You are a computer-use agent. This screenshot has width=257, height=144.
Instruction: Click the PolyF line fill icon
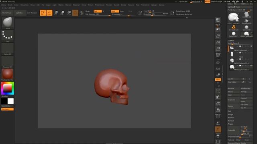tap(218, 116)
